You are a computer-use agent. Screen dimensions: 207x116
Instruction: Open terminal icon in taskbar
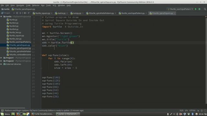point(21,114)
